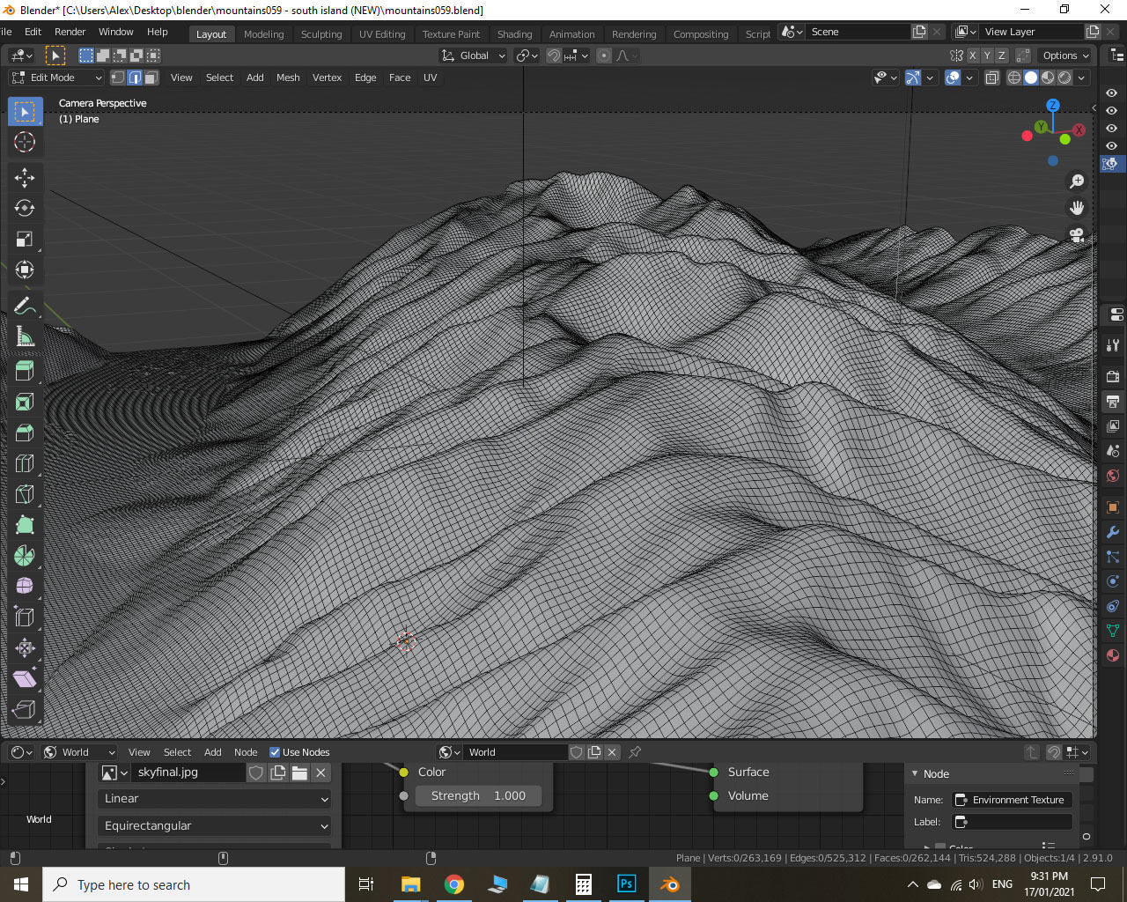The image size is (1127, 902).
Task: Select the Edge Slide tool
Action: (25, 617)
